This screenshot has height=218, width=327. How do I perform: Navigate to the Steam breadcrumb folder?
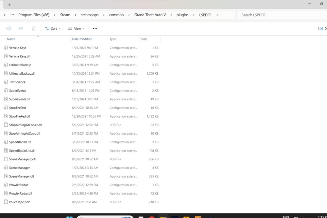(x=65, y=15)
